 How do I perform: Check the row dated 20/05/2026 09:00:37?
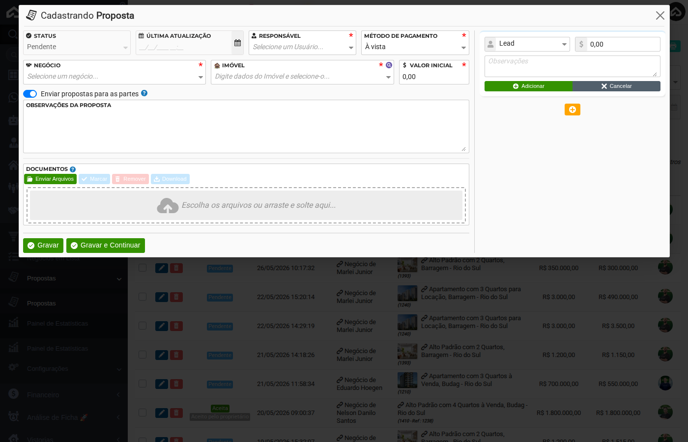click(x=143, y=413)
